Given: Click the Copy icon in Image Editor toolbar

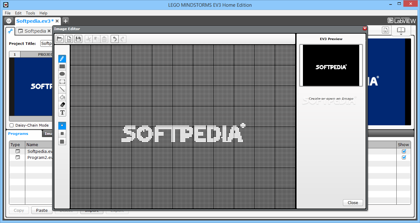Looking at the screenshot, I should pos(96,39).
